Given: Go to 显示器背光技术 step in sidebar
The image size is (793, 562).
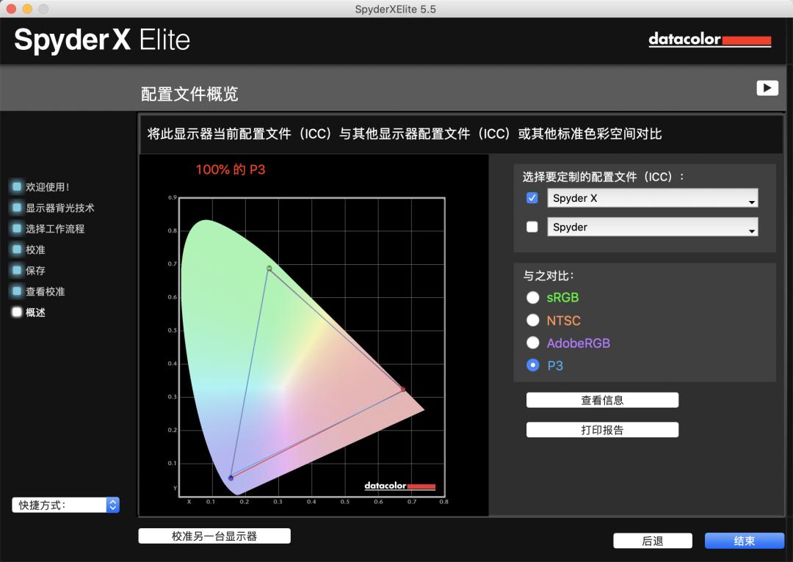Looking at the screenshot, I should [x=60, y=208].
